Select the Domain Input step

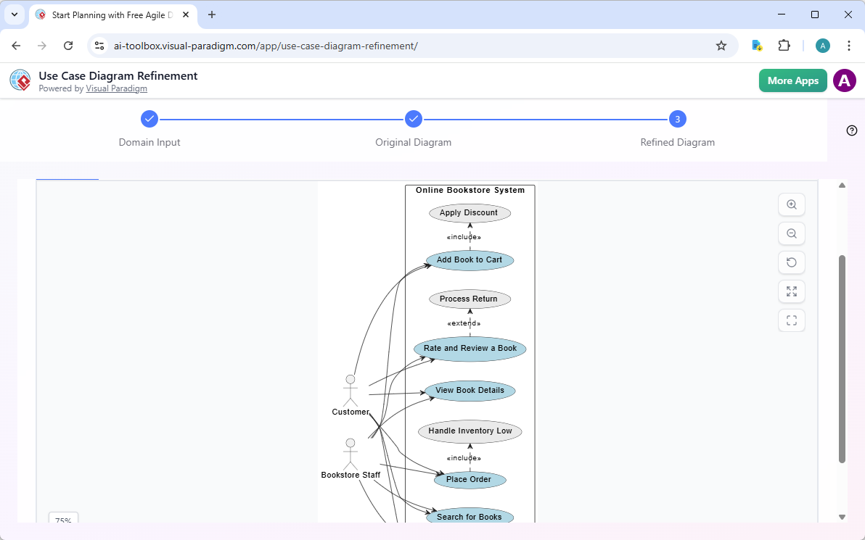tap(149, 119)
